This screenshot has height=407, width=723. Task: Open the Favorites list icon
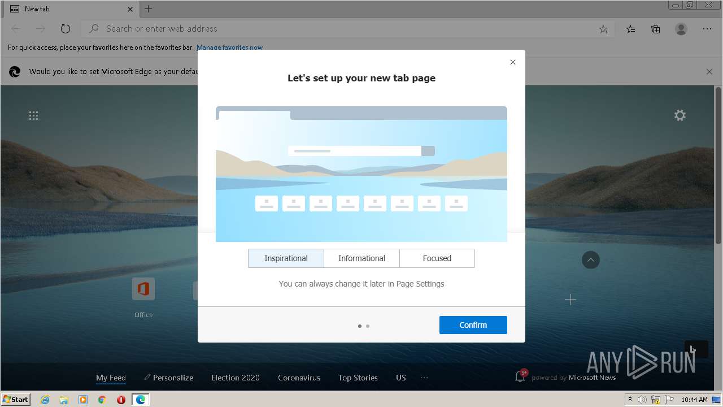click(x=630, y=29)
